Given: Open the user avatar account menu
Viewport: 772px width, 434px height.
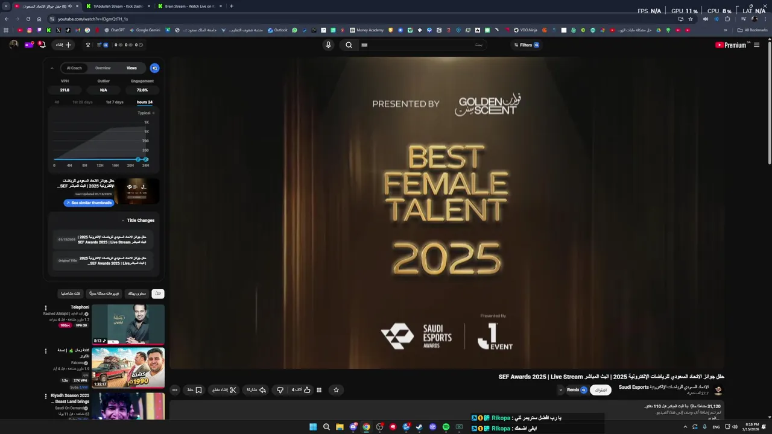Looking at the screenshot, I should (x=13, y=45).
